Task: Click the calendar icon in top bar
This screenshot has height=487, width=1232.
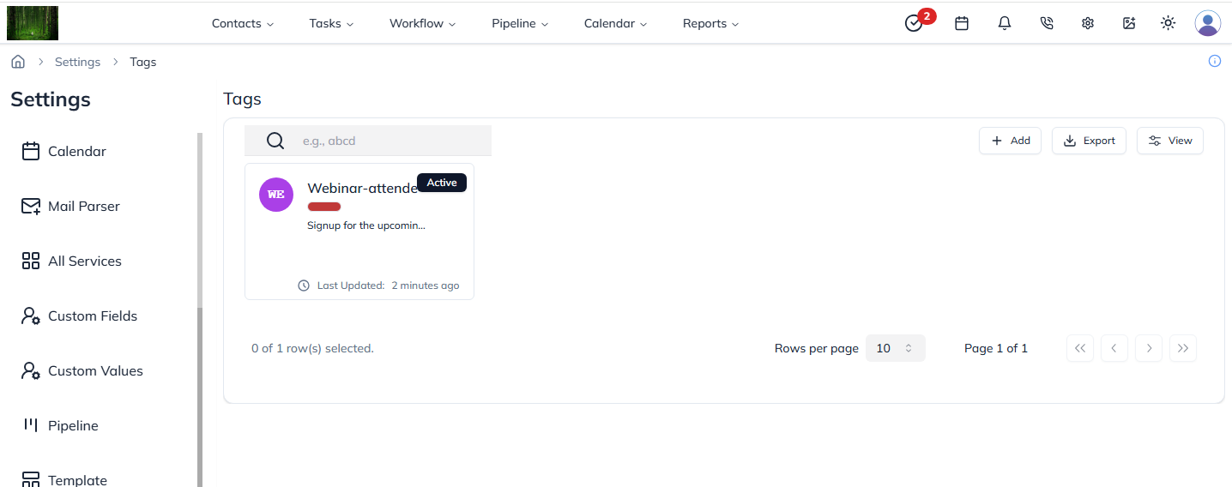Action: (x=962, y=24)
